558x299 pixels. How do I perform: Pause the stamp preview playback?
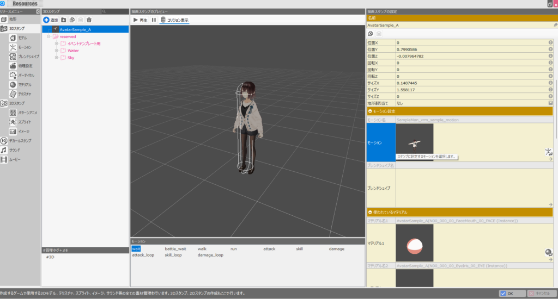(x=154, y=20)
